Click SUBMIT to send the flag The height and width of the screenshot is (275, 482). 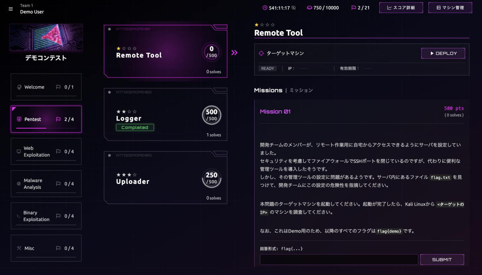pos(442,259)
